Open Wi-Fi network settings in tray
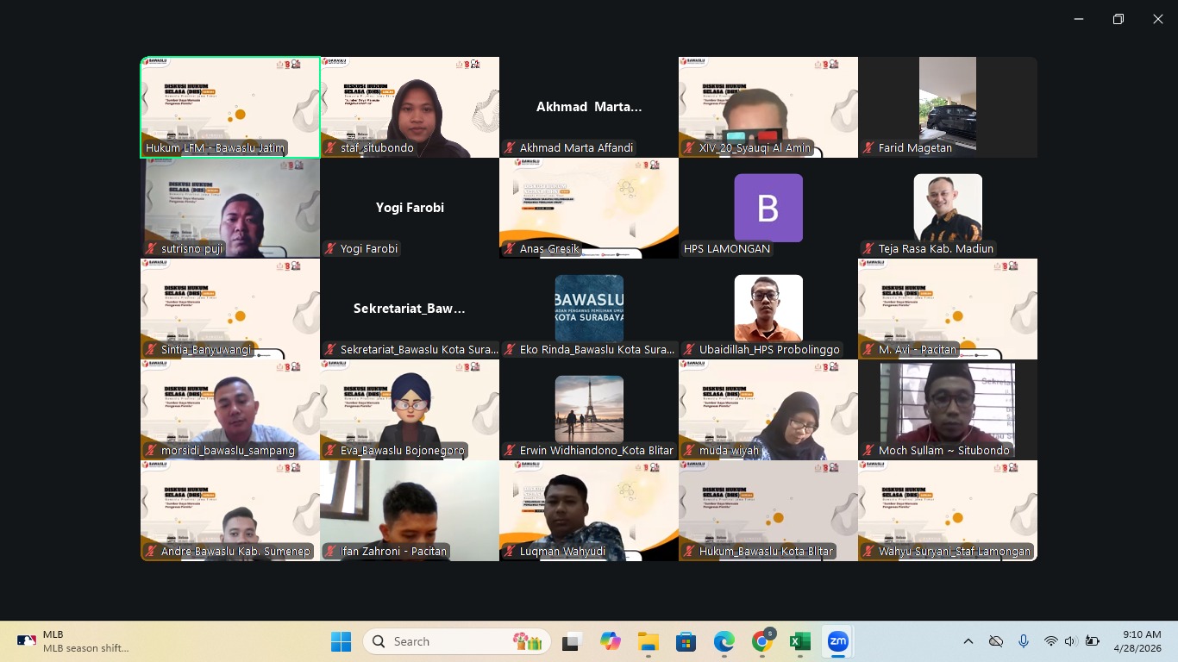This screenshot has height=662, width=1178. click(x=1050, y=641)
